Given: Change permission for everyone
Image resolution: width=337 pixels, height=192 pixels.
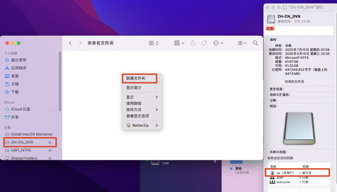Looking at the screenshot, I should [x=304, y=182].
